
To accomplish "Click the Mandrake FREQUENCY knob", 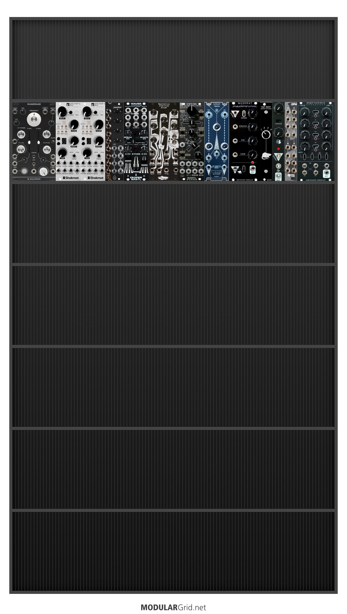I will tap(34, 119).
